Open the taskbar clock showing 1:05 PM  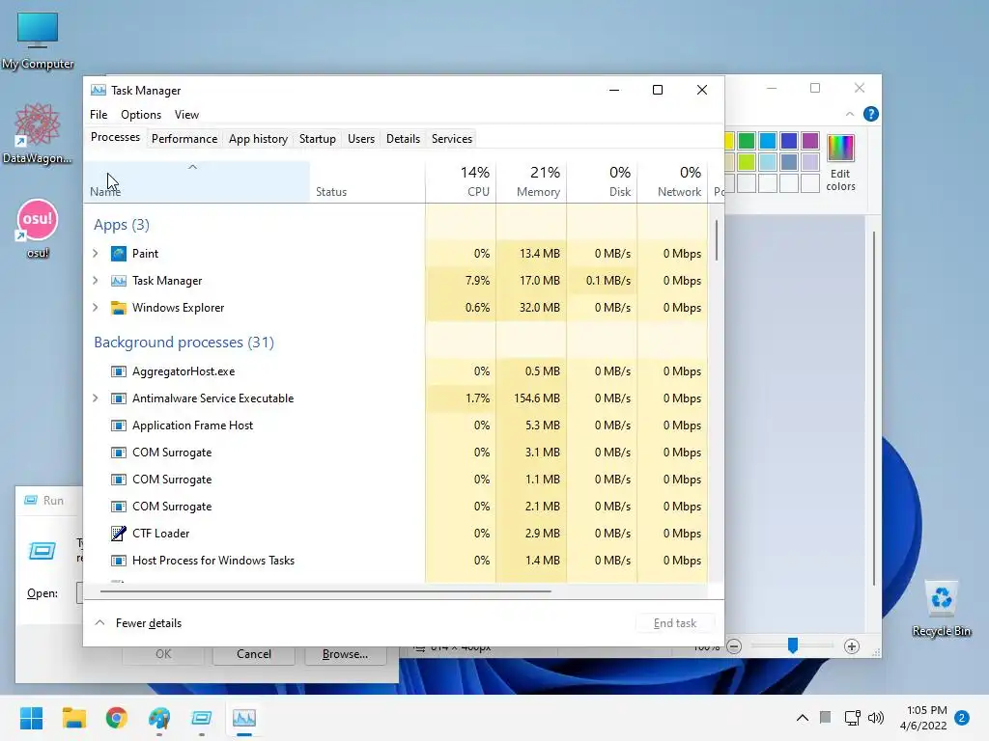point(923,718)
